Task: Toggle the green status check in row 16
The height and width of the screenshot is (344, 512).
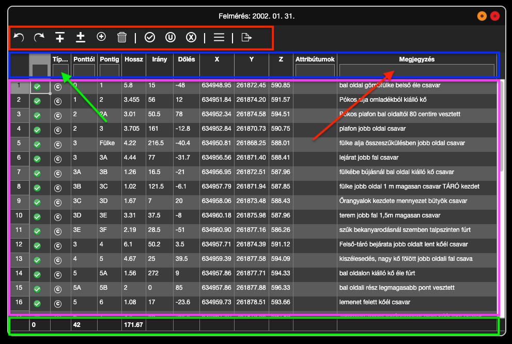Action: (x=37, y=304)
